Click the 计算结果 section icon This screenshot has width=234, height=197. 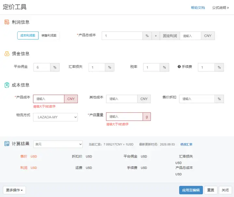[x=7, y=144]
